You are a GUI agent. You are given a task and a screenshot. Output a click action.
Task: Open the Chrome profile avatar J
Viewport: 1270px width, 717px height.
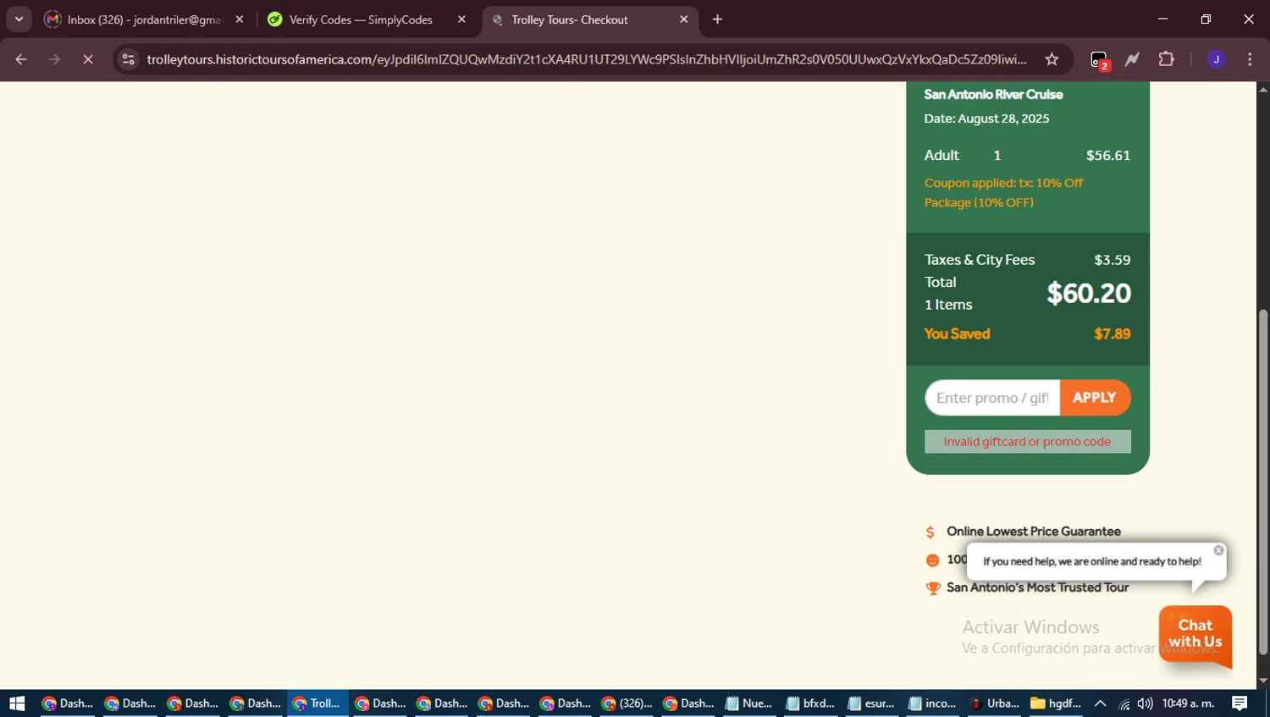[x=1216, y=59]
